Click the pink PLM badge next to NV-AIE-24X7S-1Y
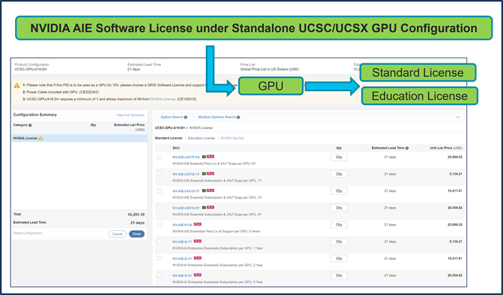 pyautogui.click(x=210, y=174)
